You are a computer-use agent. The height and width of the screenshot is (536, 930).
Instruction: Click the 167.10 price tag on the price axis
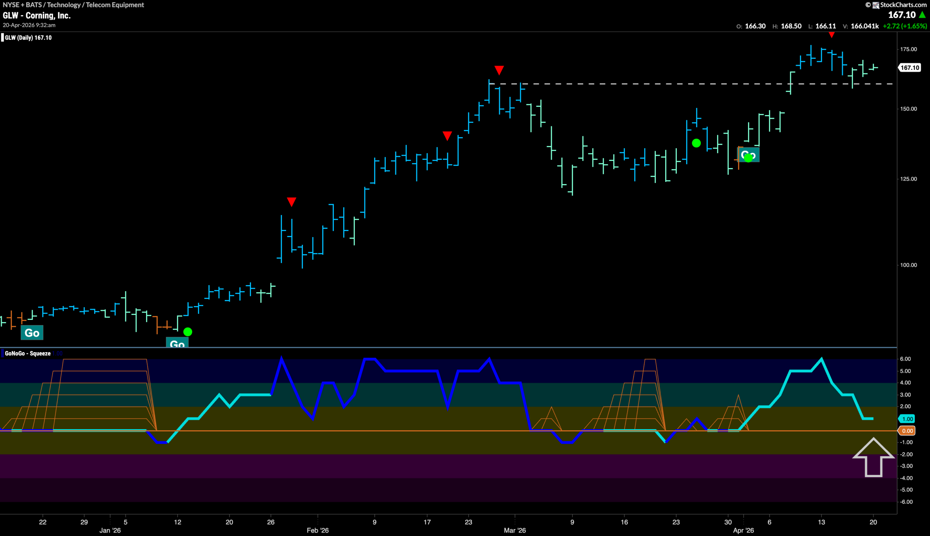coord(909,68)
